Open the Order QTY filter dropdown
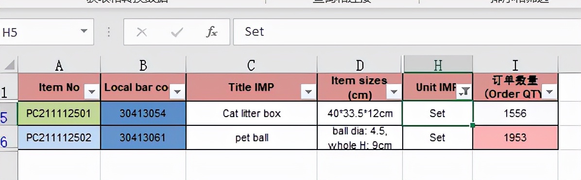The width and height of the screenshot is (581, 180). (x=550, y=92)
